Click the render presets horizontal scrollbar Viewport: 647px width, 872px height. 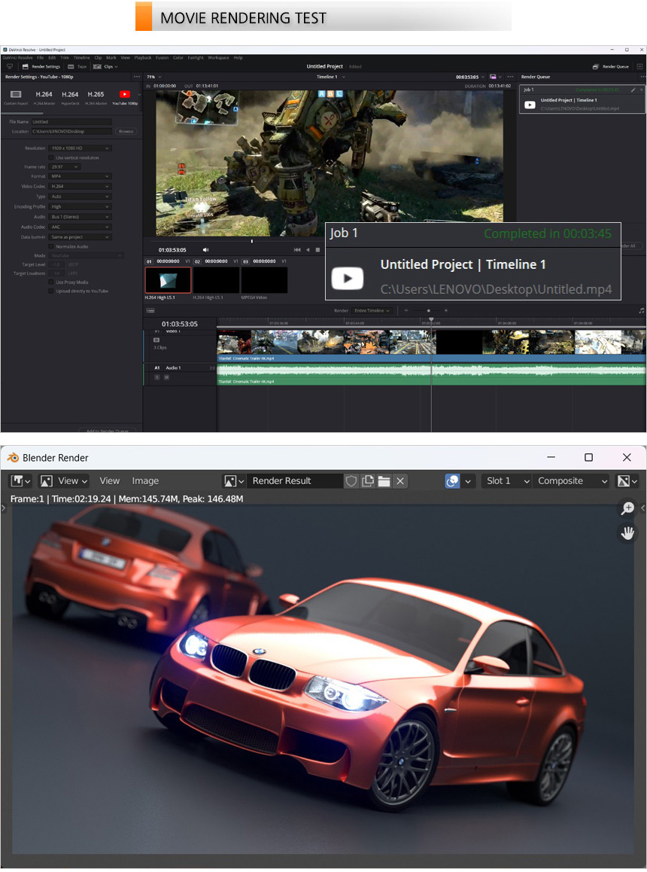click(x=23, y=113)
